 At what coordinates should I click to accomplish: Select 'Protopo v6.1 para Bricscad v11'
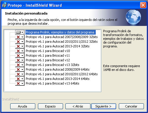pos(48,55)
